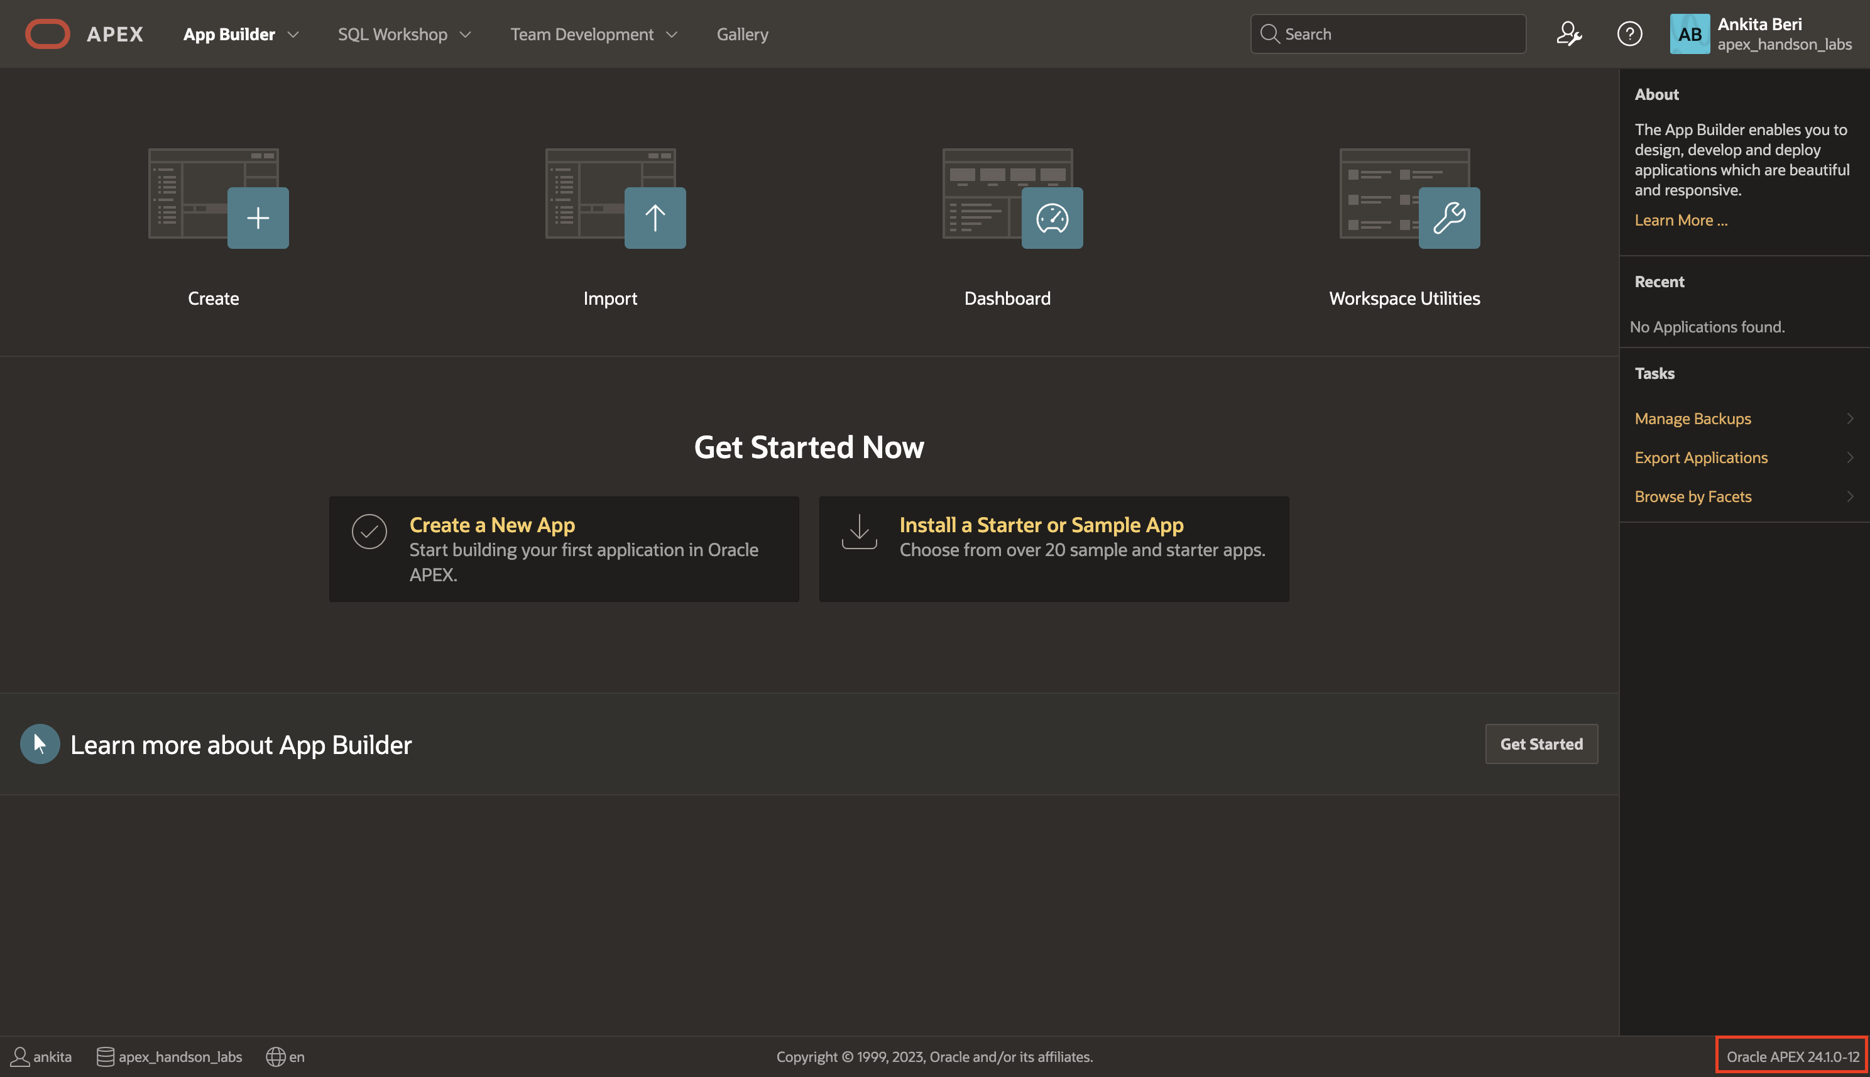Open the Learn More link
This screenshot has height=1077, width=1870.
coord(1681,220)
